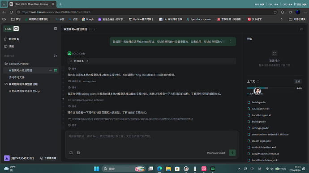The width and height of the screenshot is (309, 173).
Task: Open the tab list dropdown arrow
Action: pyautogui.click(x=4, y=4)
